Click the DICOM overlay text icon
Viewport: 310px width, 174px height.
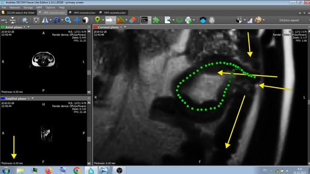coord(144,20)
